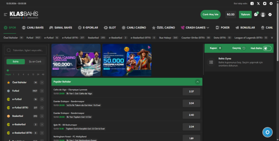Expand e-Basketbol (BTR) sidebar category arrow
This screenshot has height=141, width=279.
click(x=42, y=133)
